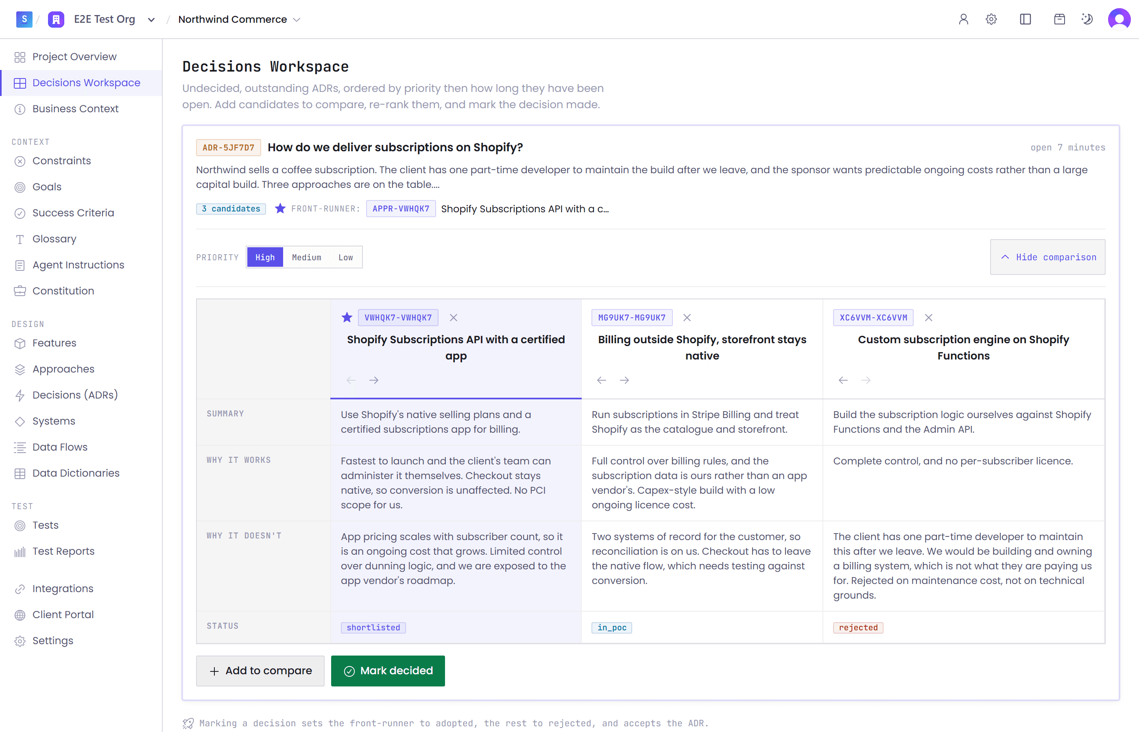Click heading Billing outside Shopify, storefront stays native
The height and width of the screenshot is (732, 1139).
(x=702, y=347)
